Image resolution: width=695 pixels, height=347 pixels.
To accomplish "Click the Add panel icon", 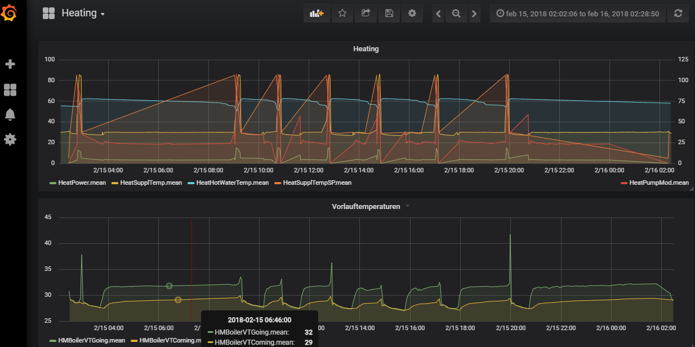I will pyautogui.click(x=317, y=14).
